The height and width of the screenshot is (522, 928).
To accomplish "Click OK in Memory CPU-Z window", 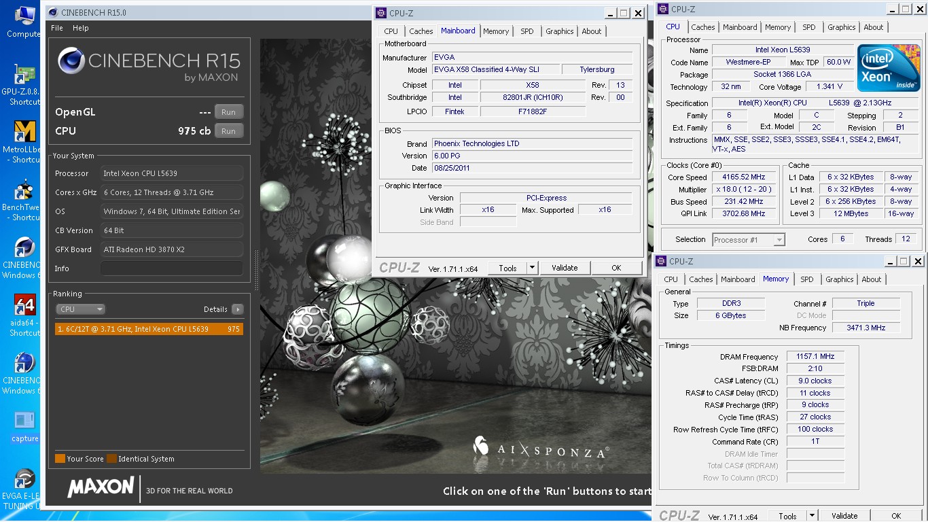I will click(x=896, y=516).
